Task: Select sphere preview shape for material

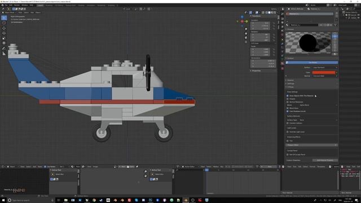Action: [335, 36]
